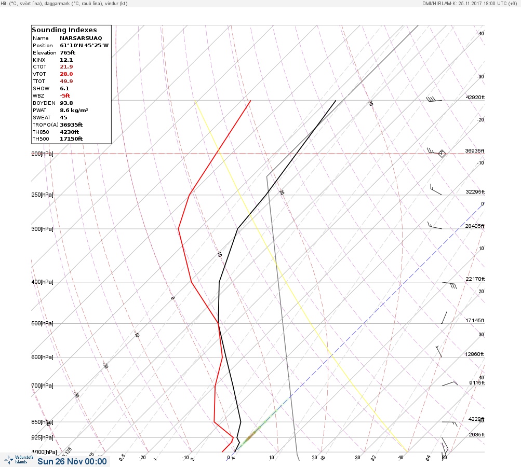The image size is (521, 467).
Task: Click the 28405ft altitude label
Action: point(475,226)
